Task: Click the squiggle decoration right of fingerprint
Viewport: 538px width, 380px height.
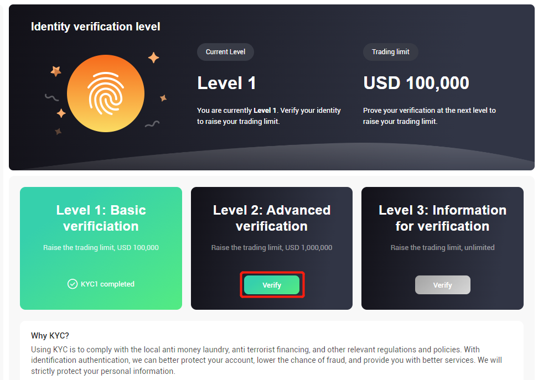Action: (152, 124)
